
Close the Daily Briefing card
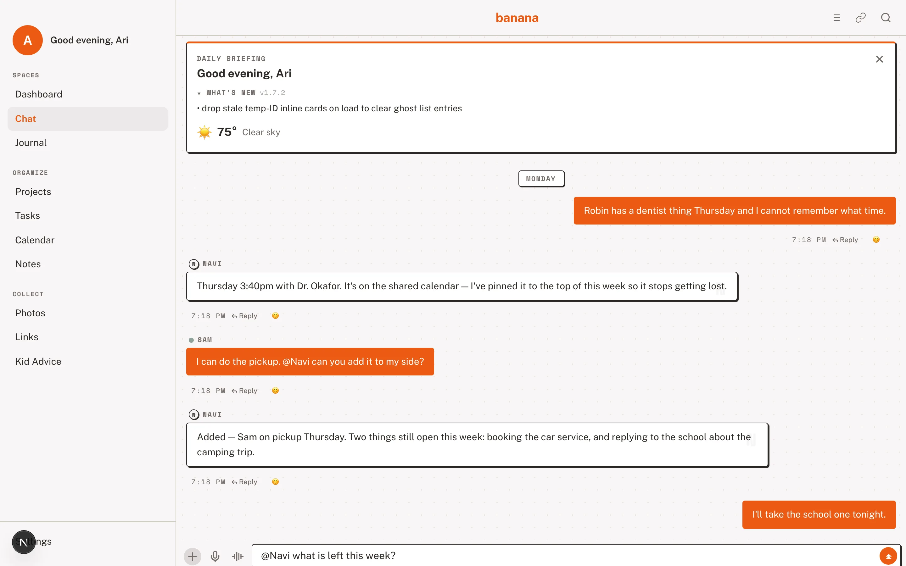click(880, 59)
